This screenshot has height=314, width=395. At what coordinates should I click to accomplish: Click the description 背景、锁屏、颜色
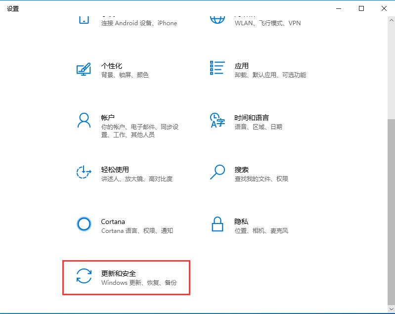pyautogui.click(x=125, y=75)
